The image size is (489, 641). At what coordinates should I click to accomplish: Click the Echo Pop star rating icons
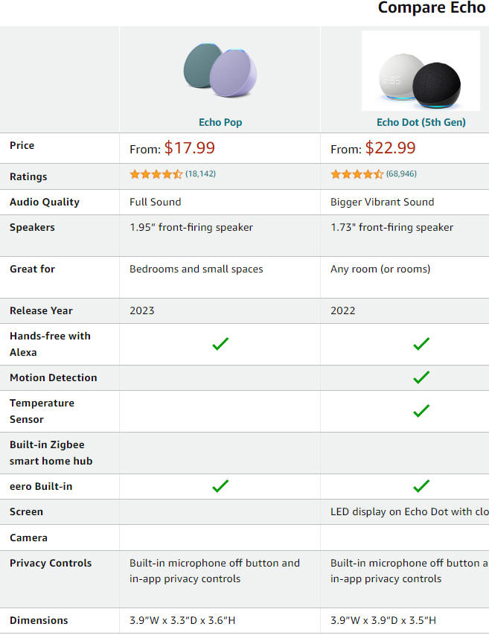(x=156, y=174)
